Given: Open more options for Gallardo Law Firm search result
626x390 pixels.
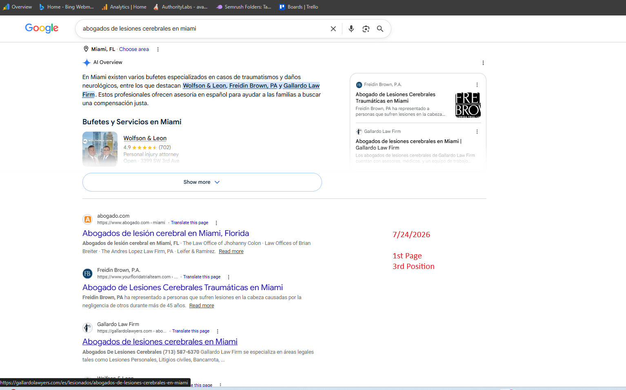Looking at the screenshot, I should [218, 331].
